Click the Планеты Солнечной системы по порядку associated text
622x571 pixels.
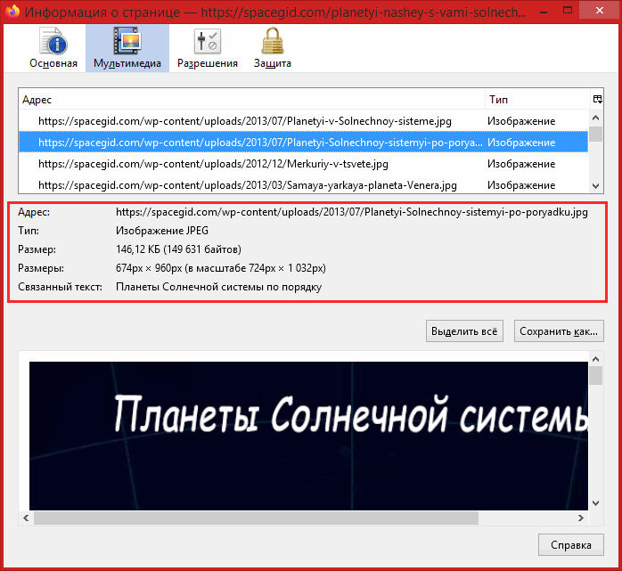coord(218,287)
